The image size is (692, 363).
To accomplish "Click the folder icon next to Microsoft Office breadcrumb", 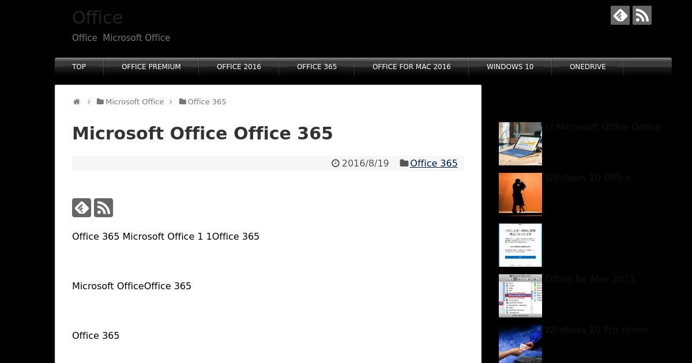I will click(x=100, y=101).
